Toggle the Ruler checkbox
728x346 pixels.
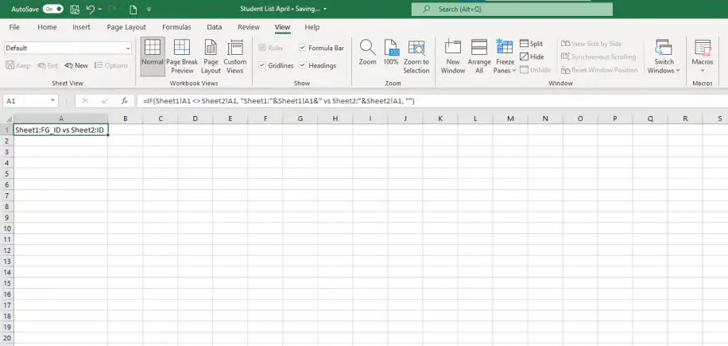(x=261, y=48)
